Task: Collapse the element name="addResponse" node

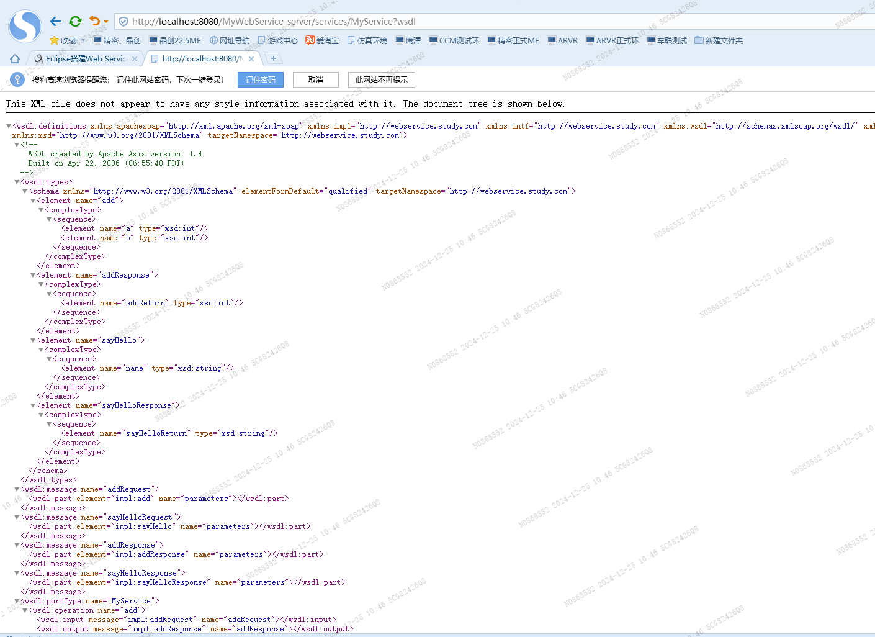Action: coord(33,275)
